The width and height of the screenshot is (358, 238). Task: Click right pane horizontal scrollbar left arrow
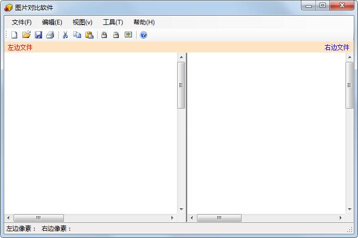point(192,218)
